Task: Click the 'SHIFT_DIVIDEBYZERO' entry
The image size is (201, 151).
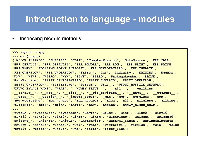Action: (x=63, y=81)
